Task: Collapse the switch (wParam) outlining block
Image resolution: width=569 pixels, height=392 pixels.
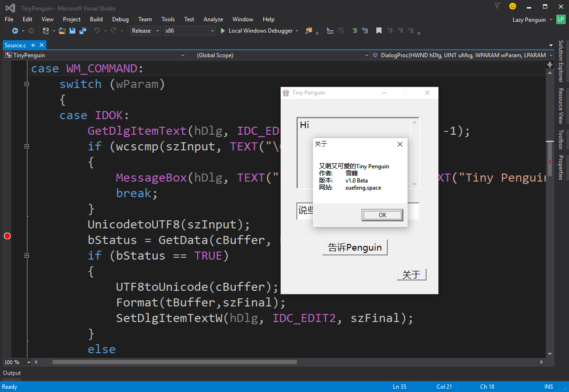Action: pos(27,84)
